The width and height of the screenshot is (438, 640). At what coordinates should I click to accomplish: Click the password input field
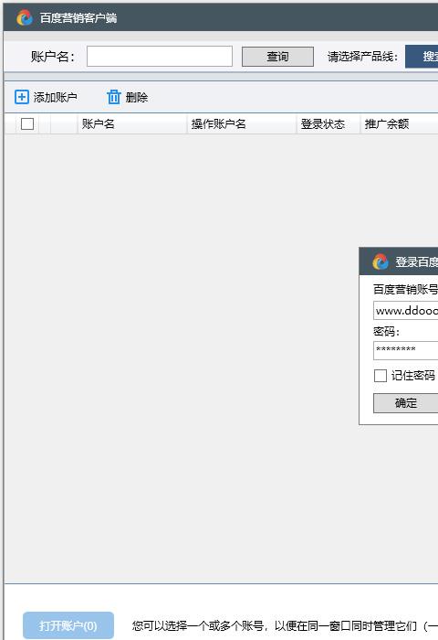click(406, 350)
